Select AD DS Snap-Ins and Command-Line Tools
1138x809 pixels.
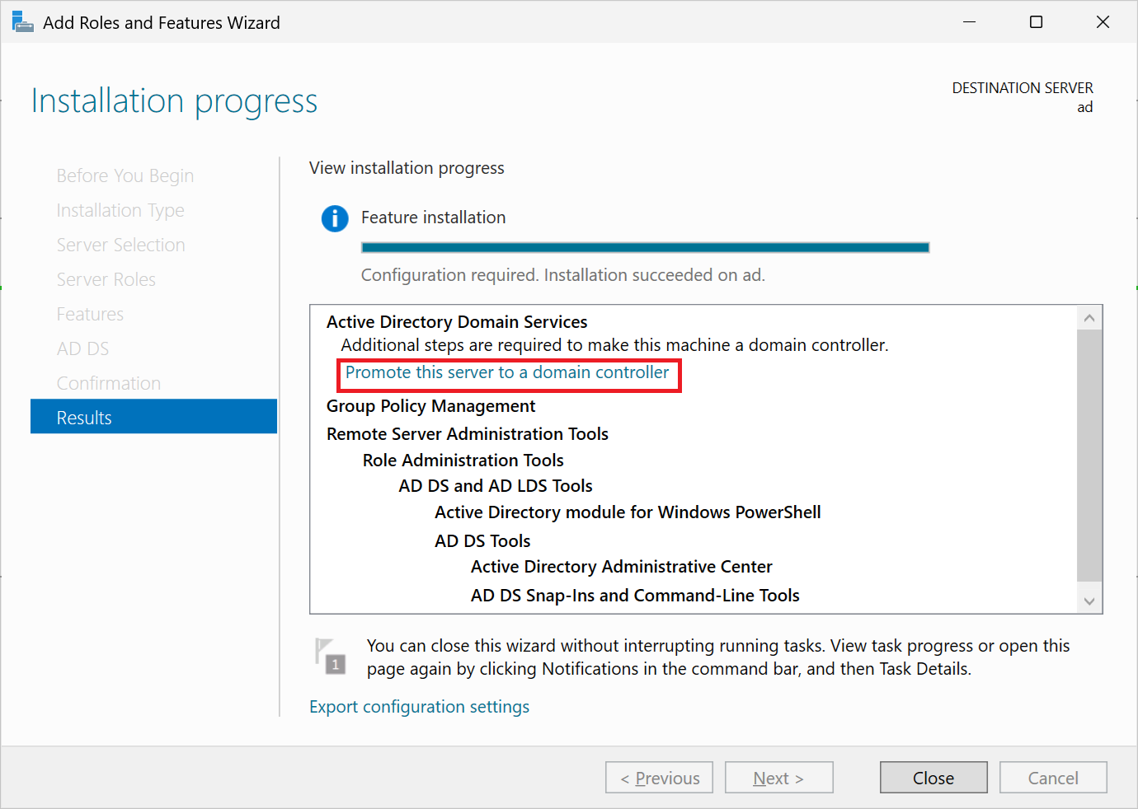pos(635,595)
